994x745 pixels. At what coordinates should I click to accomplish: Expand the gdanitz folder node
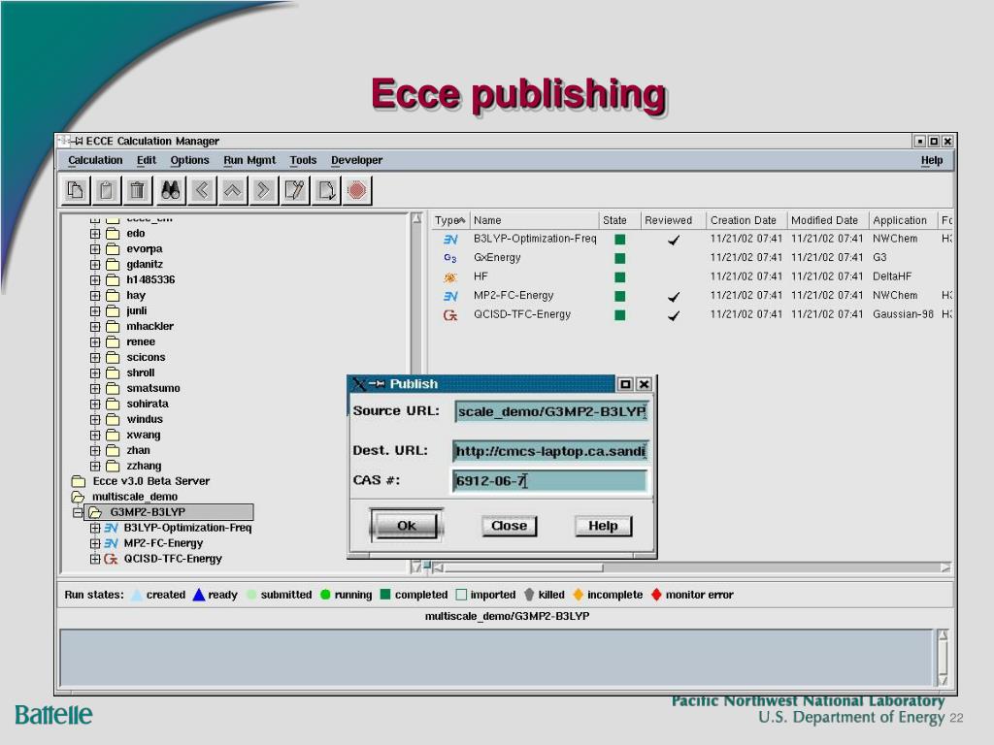(x=95, y=264)
